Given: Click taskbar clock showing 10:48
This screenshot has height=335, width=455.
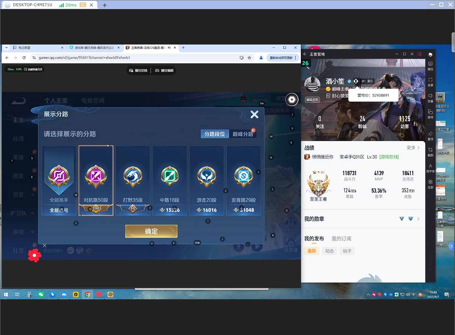Looking at the screenshot, I should [x=433, y=295].
